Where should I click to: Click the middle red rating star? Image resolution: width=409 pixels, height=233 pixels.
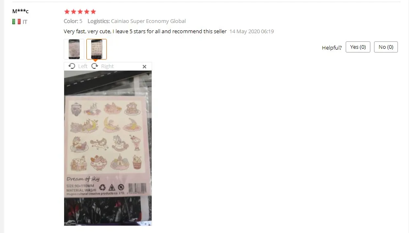80,11
